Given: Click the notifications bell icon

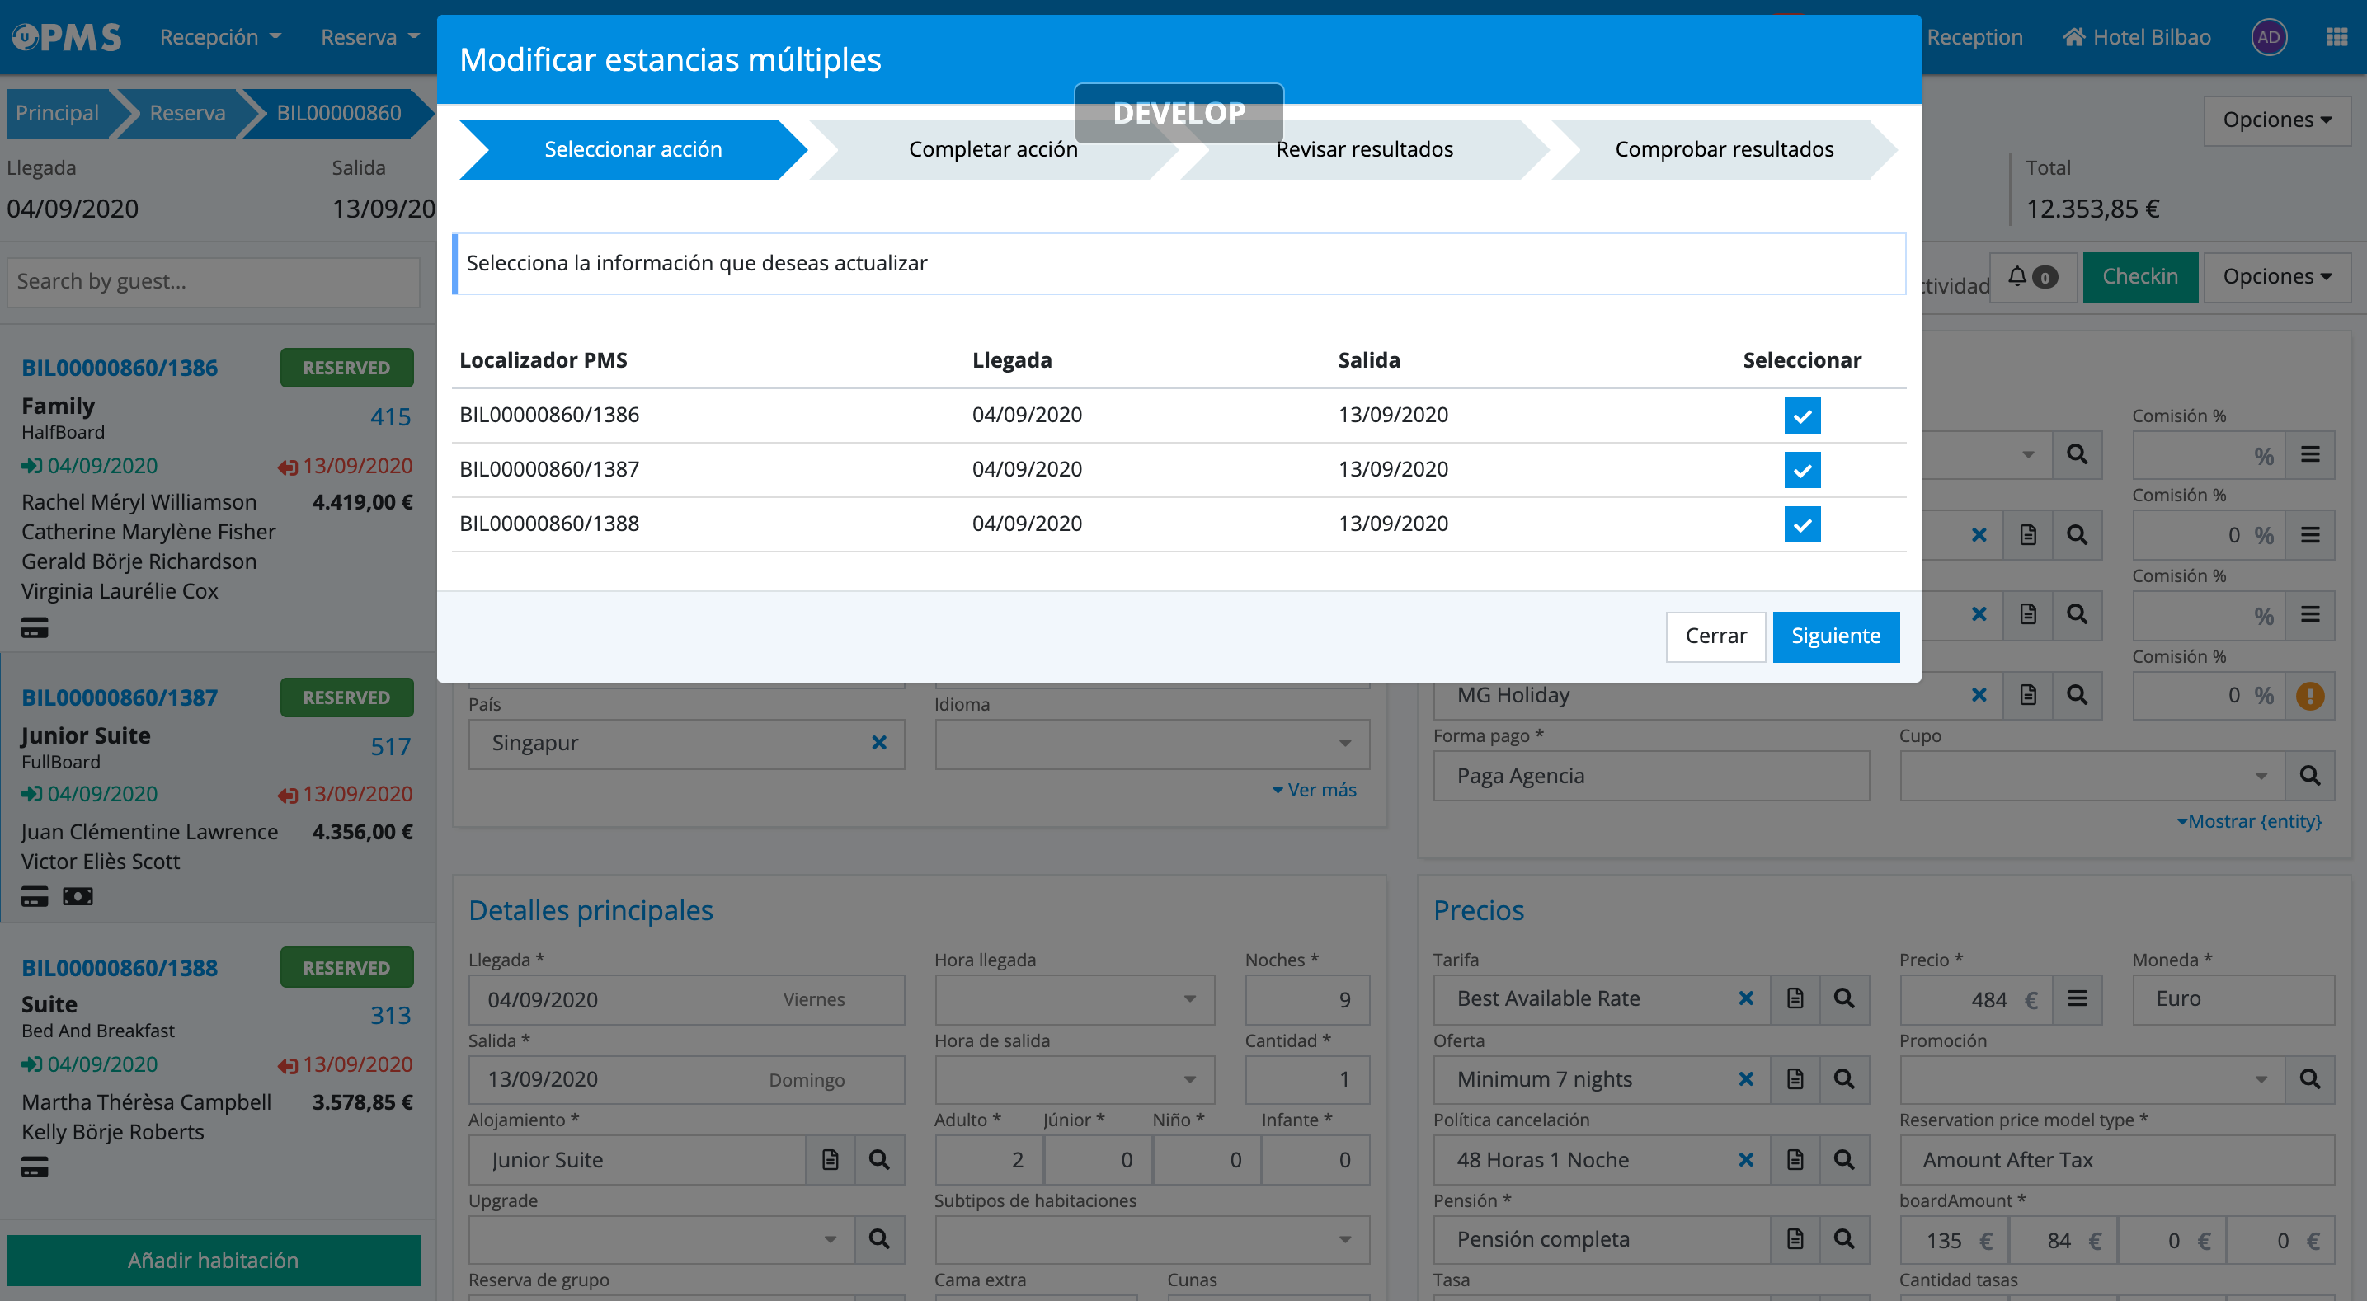Looking at the screenshot, I should pos(2018,276).
